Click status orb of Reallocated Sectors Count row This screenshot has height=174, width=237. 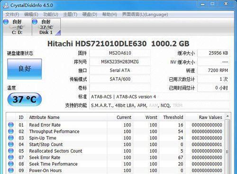click(11, 151)
